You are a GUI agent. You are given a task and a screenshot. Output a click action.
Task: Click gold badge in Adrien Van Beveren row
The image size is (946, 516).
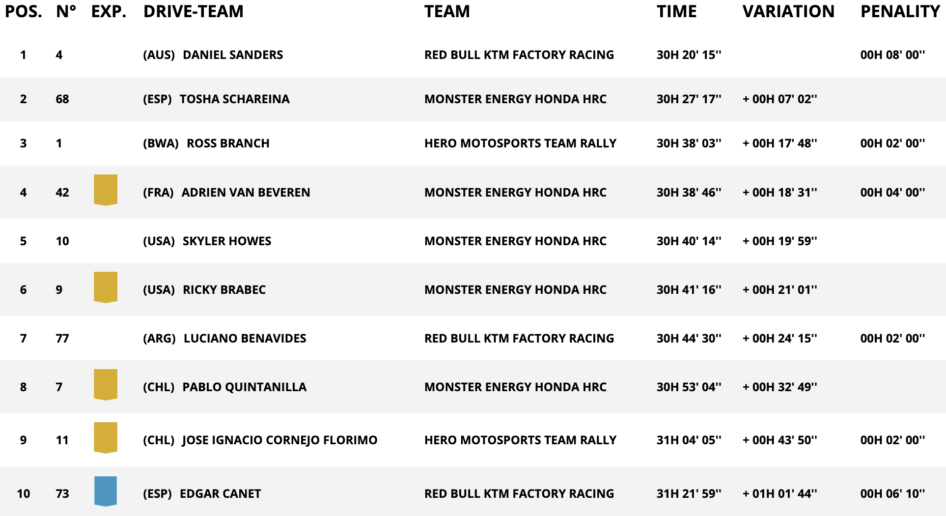106,190
